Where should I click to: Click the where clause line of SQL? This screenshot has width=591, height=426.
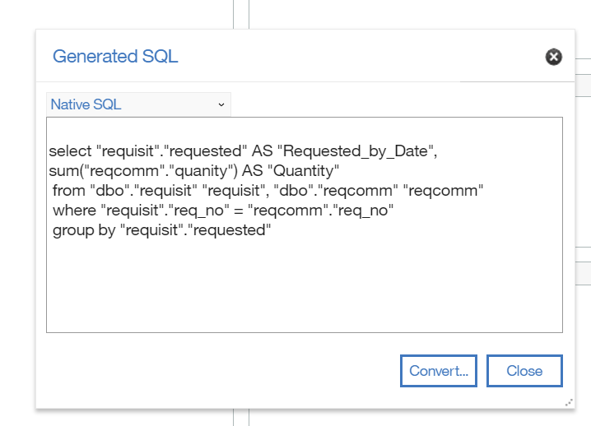(x=223, y=211)
